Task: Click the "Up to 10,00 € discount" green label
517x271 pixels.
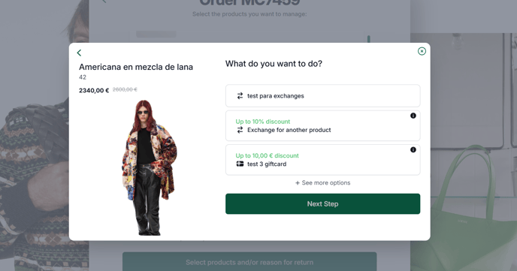Action: [x=267, y=155]
